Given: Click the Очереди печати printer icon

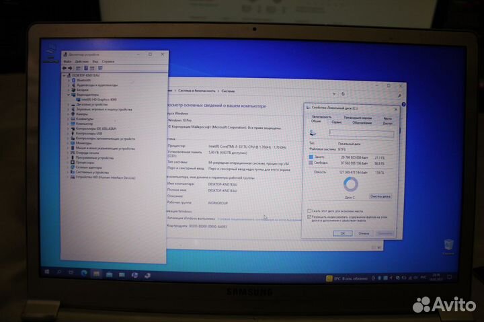Looking at the screenshot, I should pos(73,153).
